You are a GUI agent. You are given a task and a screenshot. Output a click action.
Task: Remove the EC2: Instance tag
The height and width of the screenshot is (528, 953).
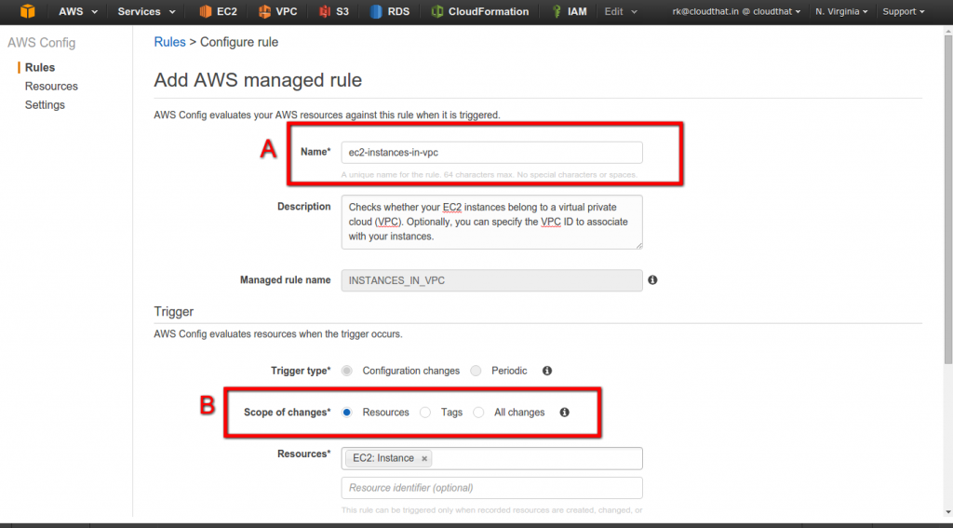[x=424, y=459]
